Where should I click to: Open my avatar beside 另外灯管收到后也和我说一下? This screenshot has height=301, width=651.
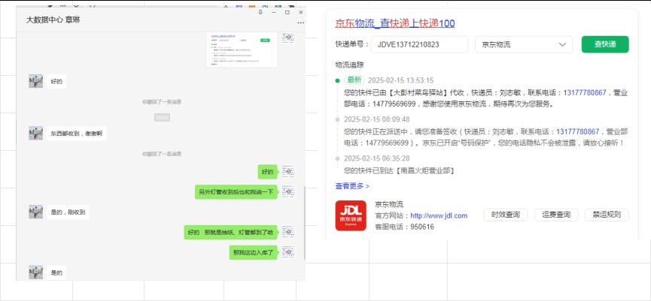(288, 191)
